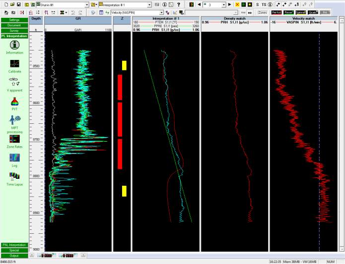Toggle the Reser display button
This screenshot has height=264, width=345.
click(289, 13)
